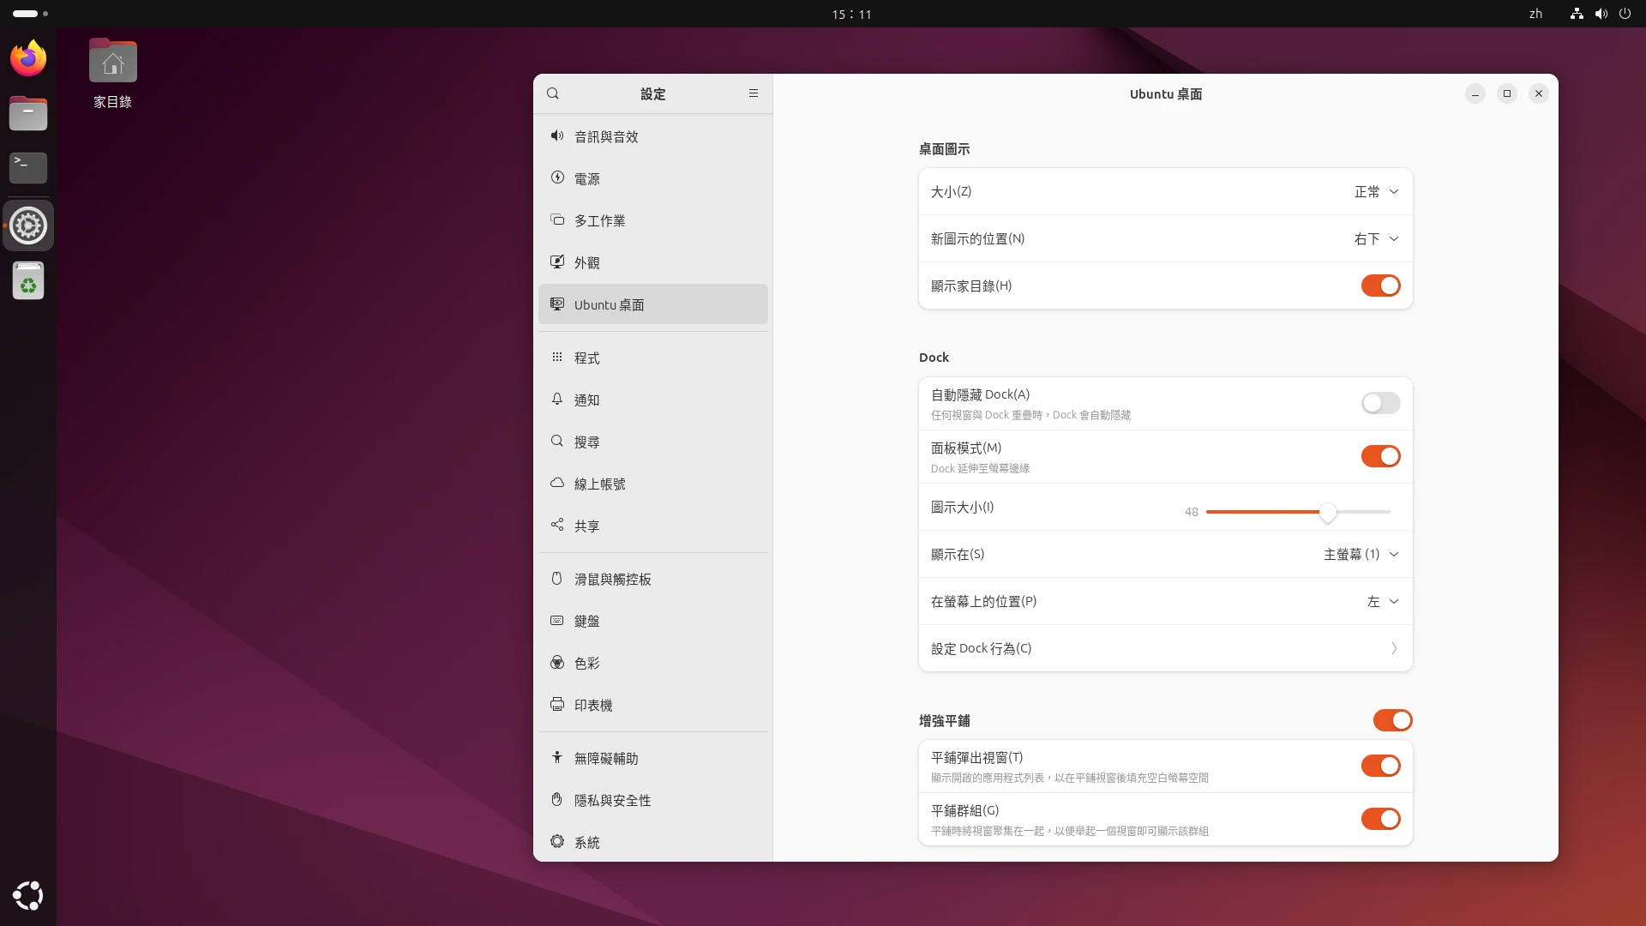The image size is (1646, 926).
Task: Launch Firefox from the dock
Action: (x=27, y=57)
